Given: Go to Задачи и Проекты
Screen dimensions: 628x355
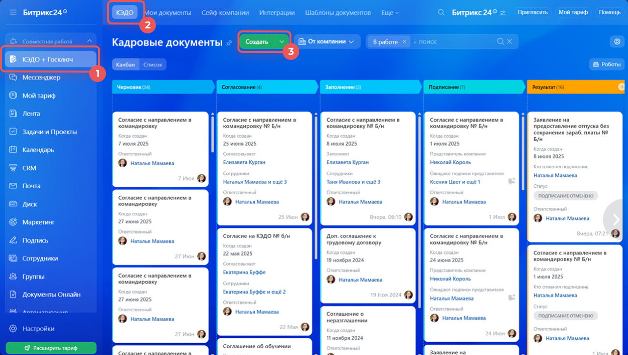Looking at the screenshot, I should coord(50,131).
